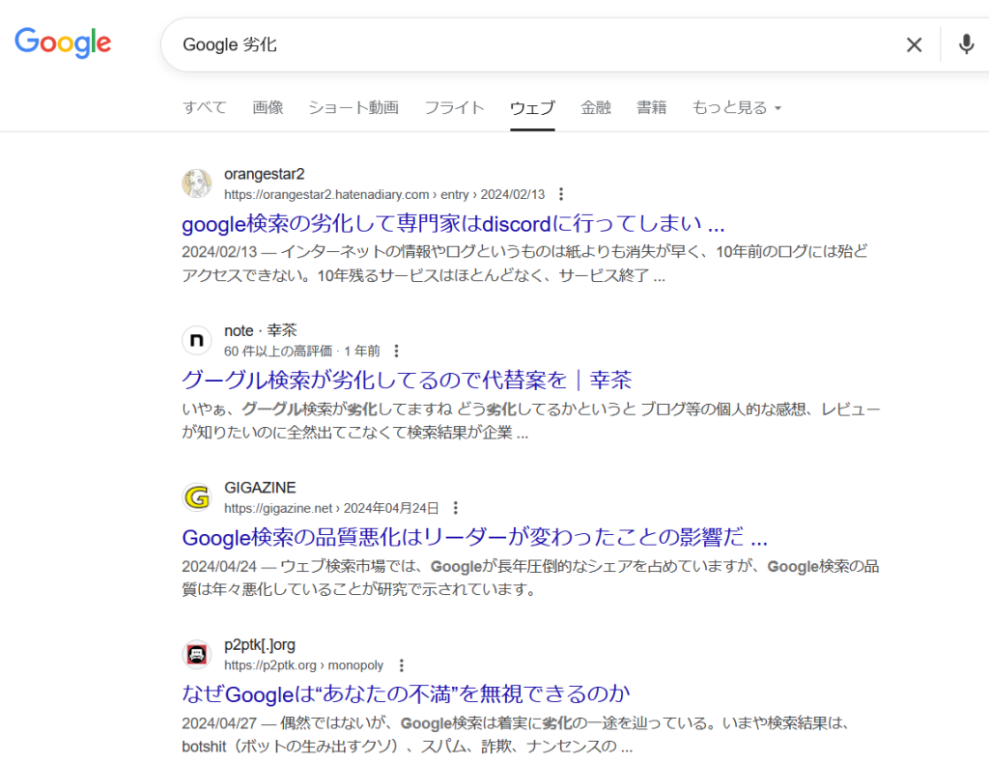Click the GIGAZINE snippet dated 2024/04/24

530,578
